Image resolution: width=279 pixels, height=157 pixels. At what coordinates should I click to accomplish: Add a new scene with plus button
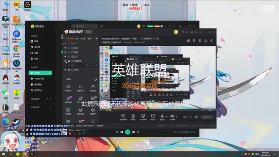tap(97, 38)
